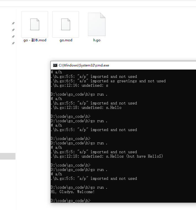Screen dimensions: 196x210
Task: Click the fourth pin icon in the sidebar
Action: pos(13,43)
